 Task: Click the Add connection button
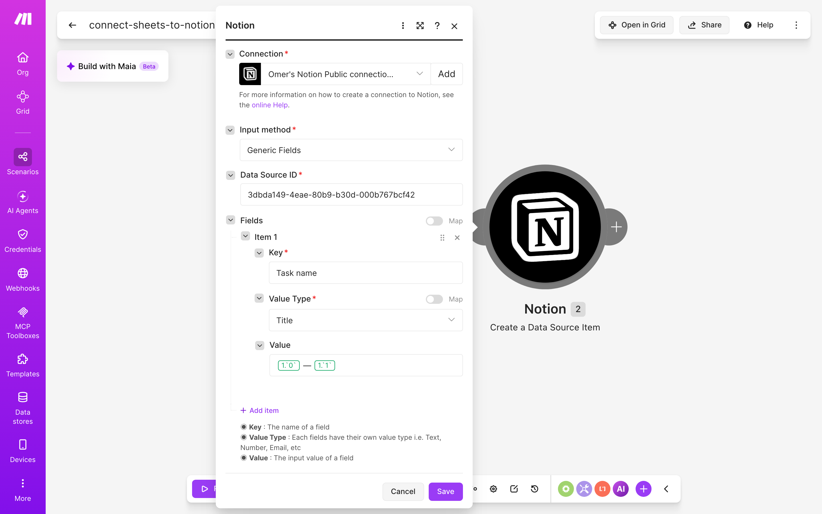[446, 74]
